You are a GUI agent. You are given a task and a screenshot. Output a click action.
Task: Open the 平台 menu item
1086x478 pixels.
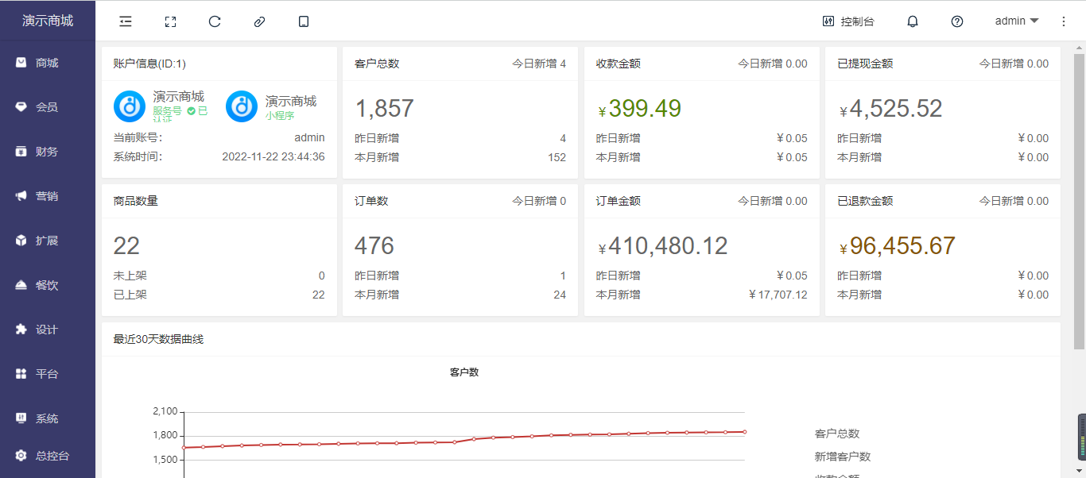tap(48, 374)
